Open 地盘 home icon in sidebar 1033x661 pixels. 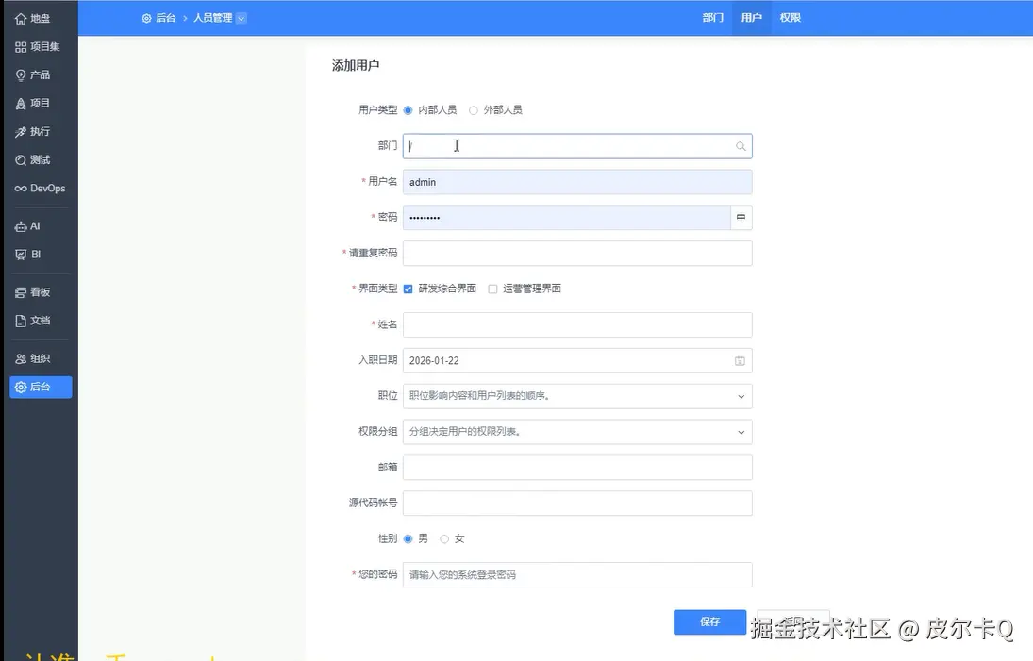tap(21, 19)
